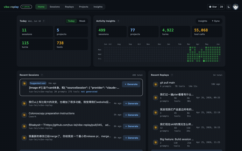Toggle dark mode moon icon
Viewport: 242px width, 151px height.
pos(229,7)
